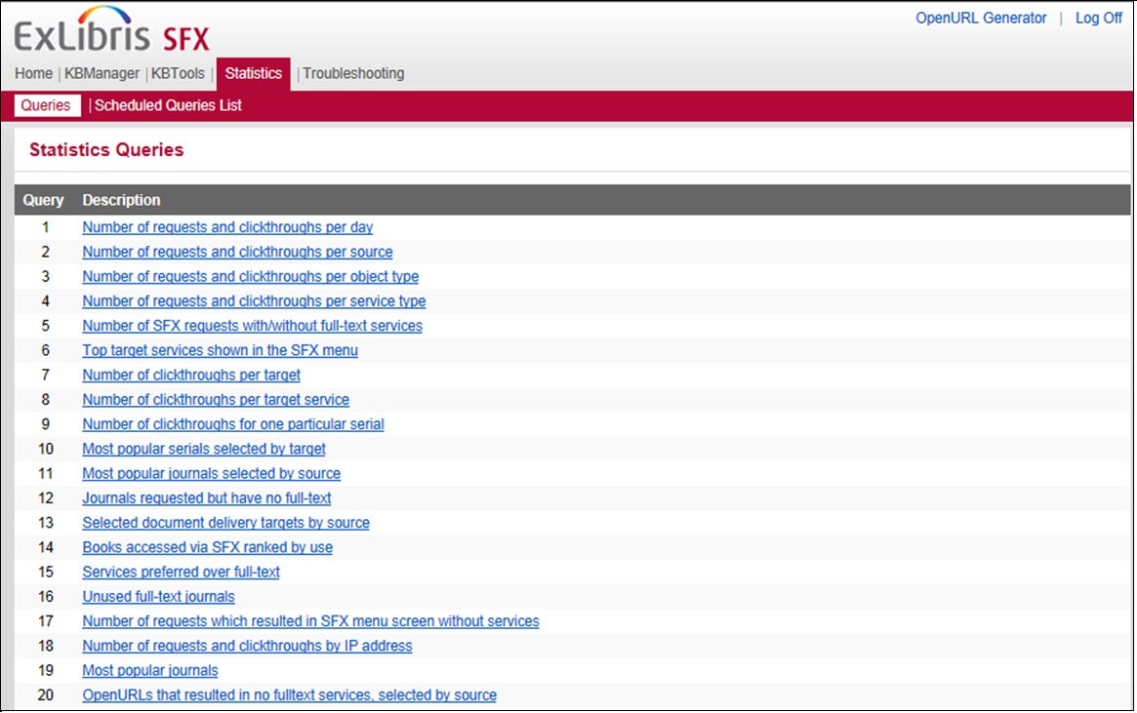Open the Unused full-text journals query
1137x713 pixels.
158,597
